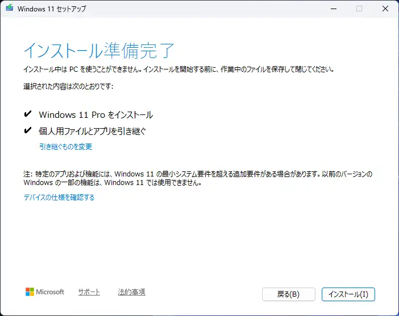Open the 法的事項 link
The image size is (399, 316).
tap(131, 292)
